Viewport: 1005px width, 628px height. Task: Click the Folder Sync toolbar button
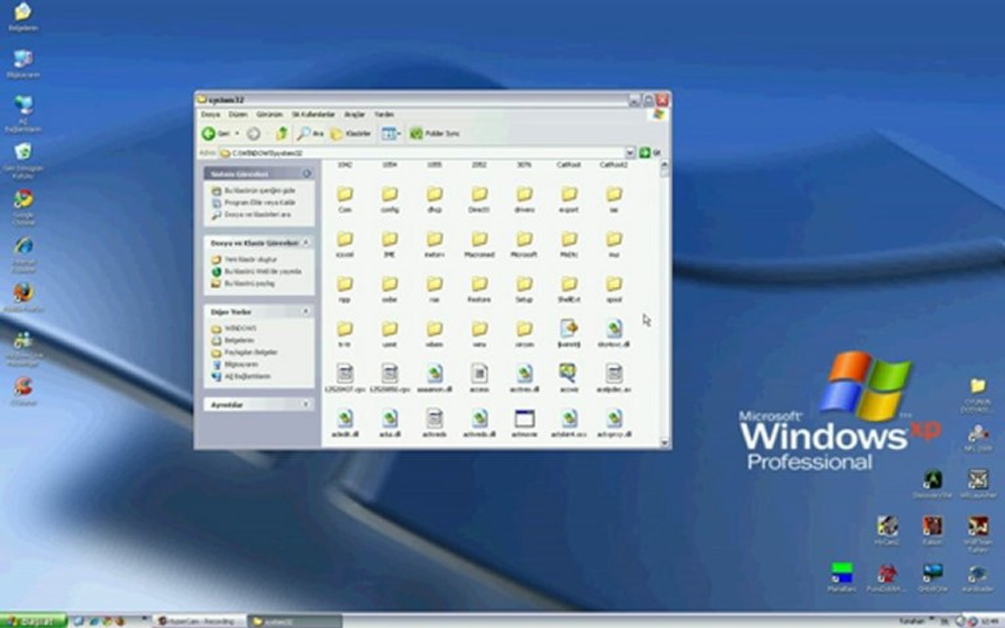[434, 133]
